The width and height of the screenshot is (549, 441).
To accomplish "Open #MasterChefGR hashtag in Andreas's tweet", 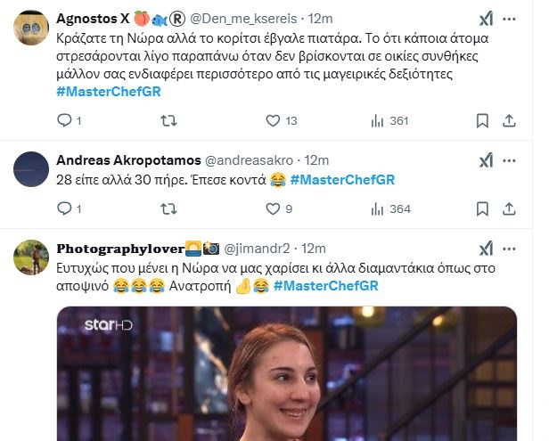I will [x=342, y=180].
